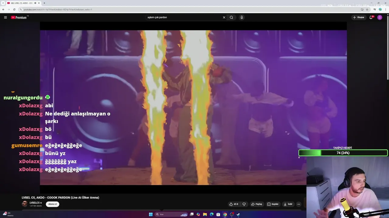Click the video player area

click(x=193, y=107)
